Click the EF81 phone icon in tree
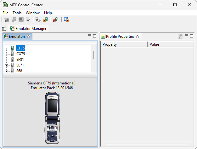197x149 pixels. point(12,59)
